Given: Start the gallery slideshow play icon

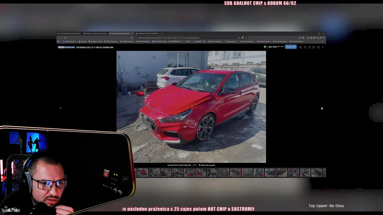Looking at the screenshot, I should [318, 47].
